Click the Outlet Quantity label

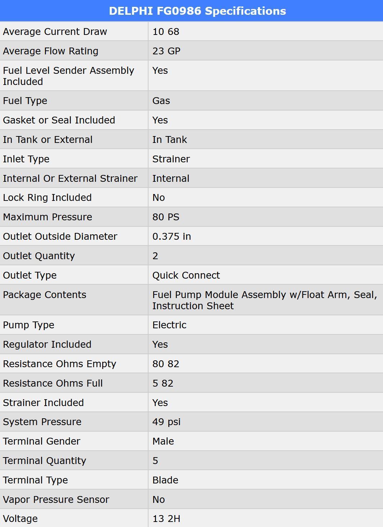point(39,256)
